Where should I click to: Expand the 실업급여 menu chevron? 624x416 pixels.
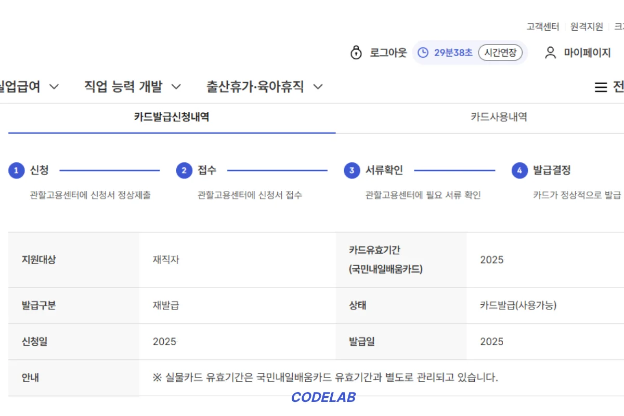coord(54,87)
